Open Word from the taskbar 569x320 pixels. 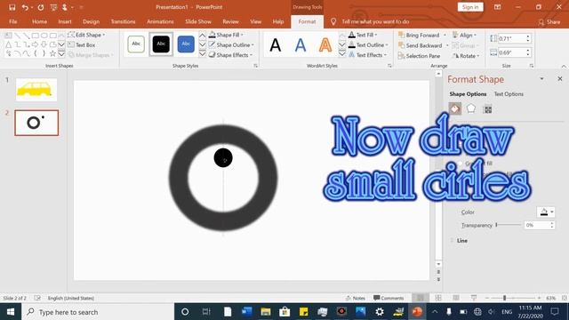click(247, 312)
